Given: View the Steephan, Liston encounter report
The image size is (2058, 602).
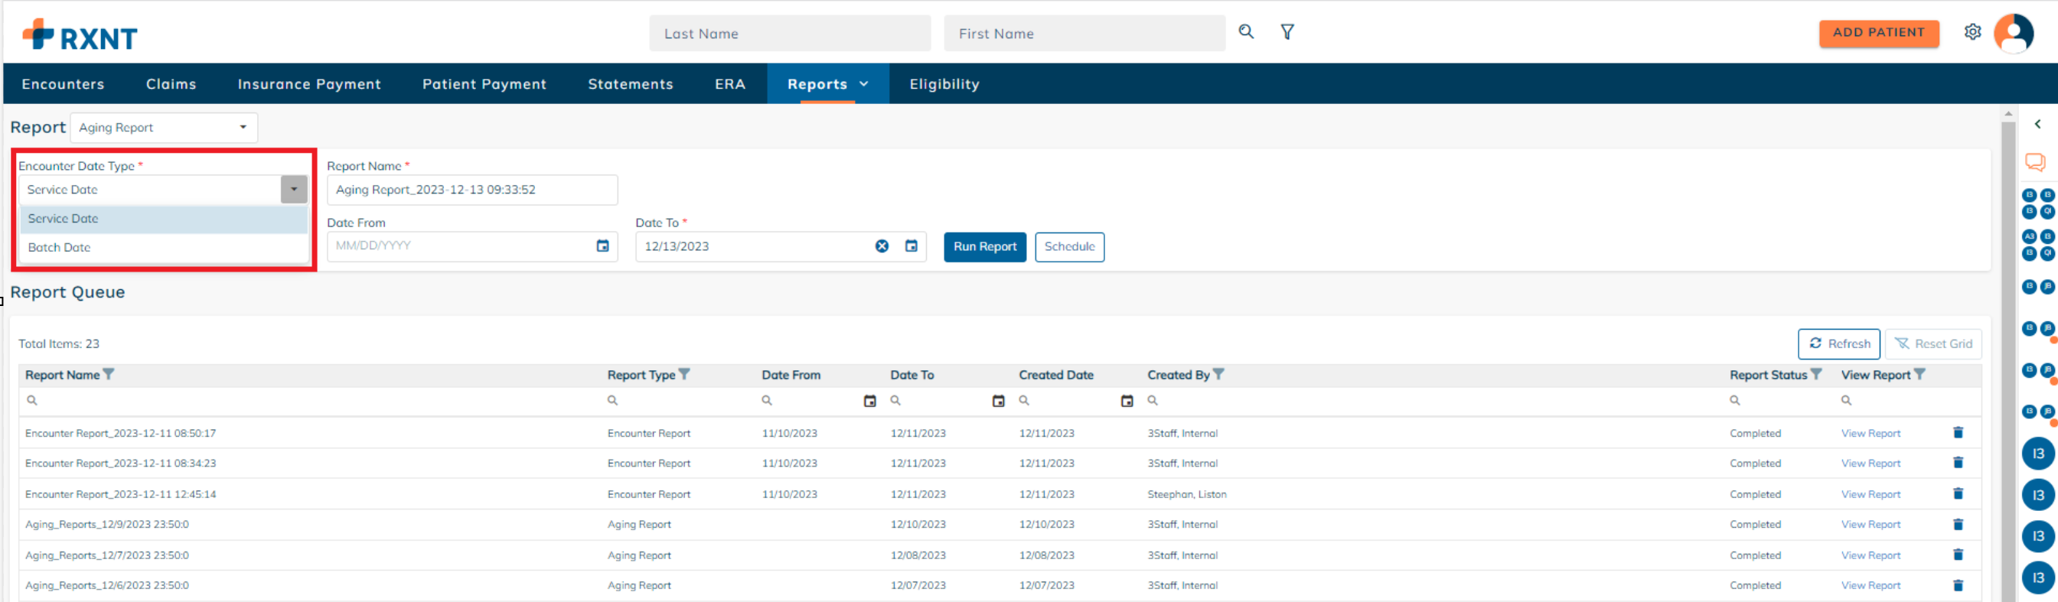Looking at the screenshot, I should pyautogui.click(x=1870, y=494).
